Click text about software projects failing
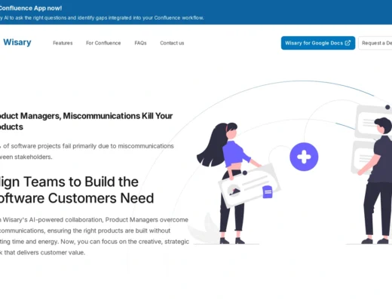 point(87,151)
